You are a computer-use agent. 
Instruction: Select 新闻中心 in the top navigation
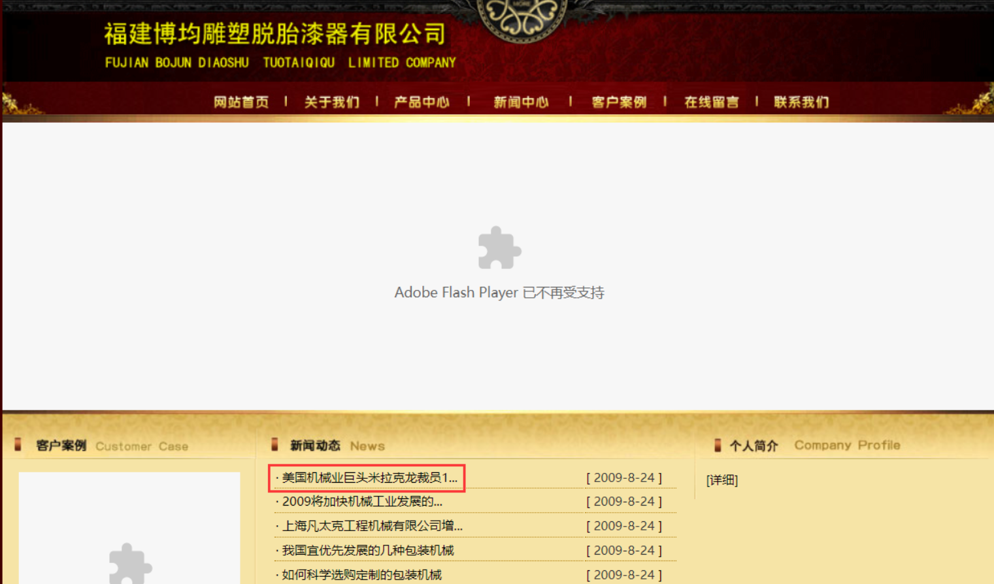[x=521, y=102]
